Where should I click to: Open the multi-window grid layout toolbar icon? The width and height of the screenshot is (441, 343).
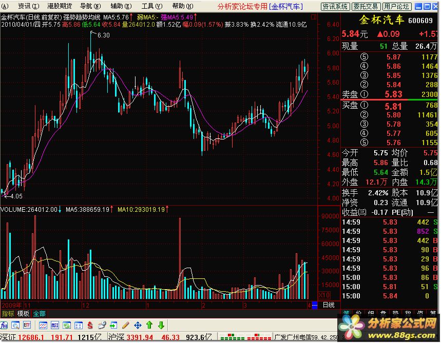coord(79,326)
